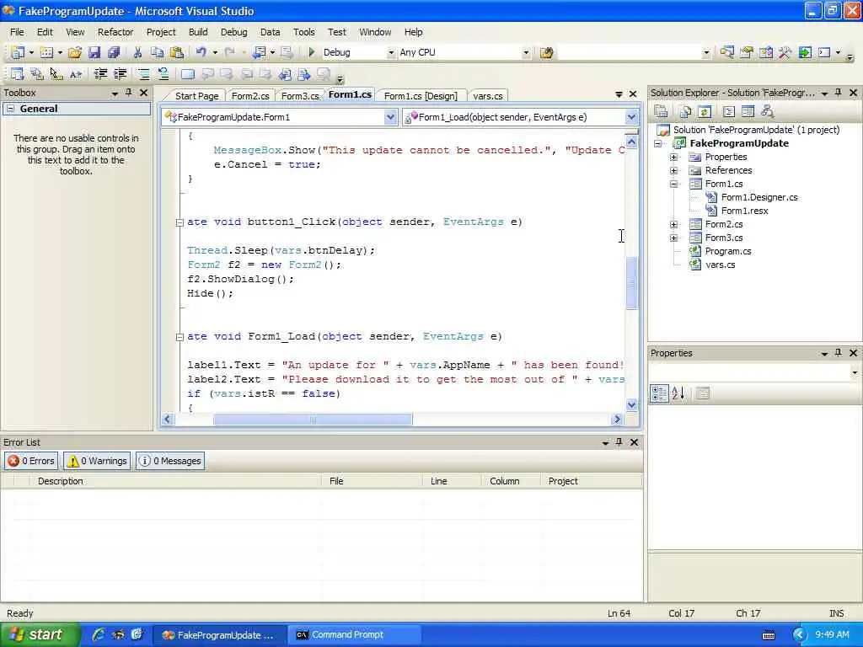Collapse the Form1.cs node
Image resolution: width=863 pixels, height=647 pixels.
[673, 184]
